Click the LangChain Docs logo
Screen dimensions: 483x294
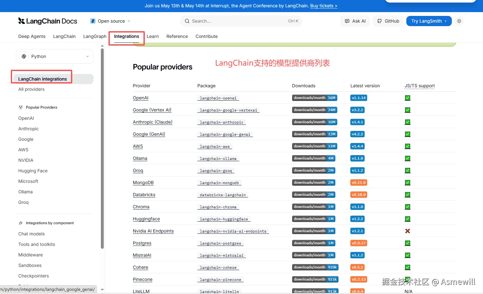coord(48,21)
